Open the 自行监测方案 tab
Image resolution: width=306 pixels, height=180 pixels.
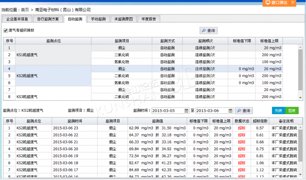pos(48,19)
